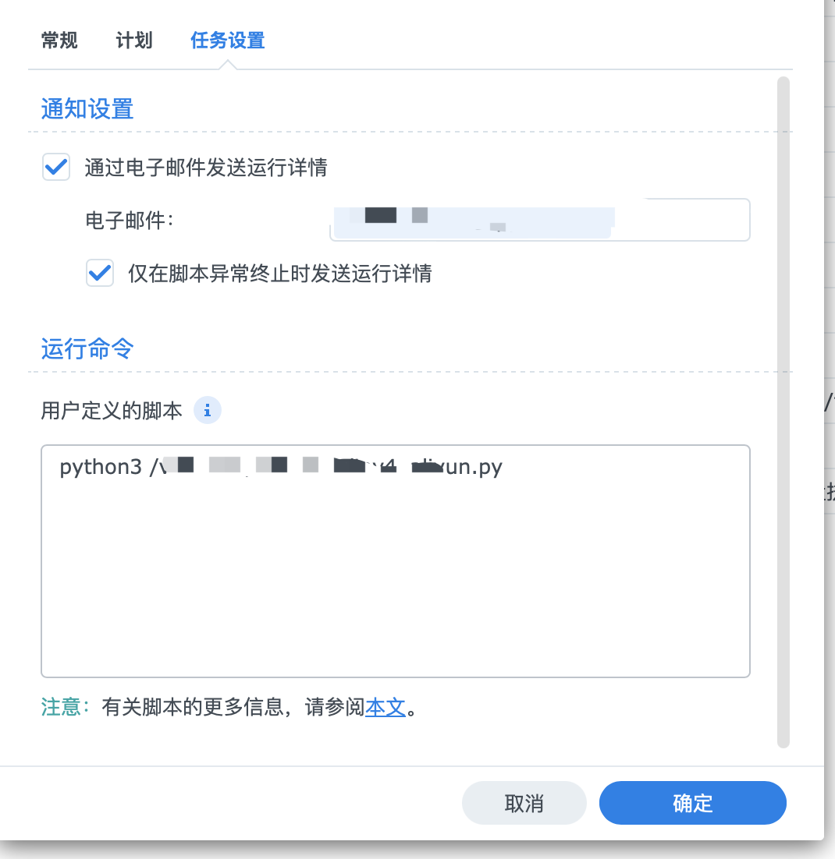Switch to the 常规 tab

(59, 40)
